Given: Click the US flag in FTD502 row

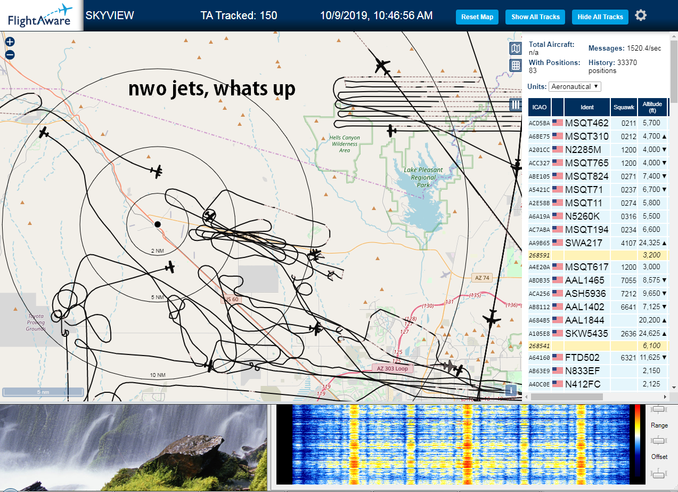Looking at the screenshot, I should [x=558, y=357].
